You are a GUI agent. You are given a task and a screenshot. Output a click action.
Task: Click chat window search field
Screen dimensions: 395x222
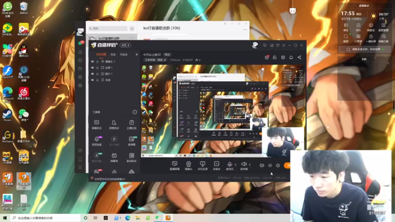(x=108, y=29)
